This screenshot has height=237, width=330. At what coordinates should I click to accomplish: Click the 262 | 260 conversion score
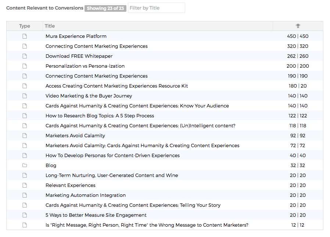[298, 56]
